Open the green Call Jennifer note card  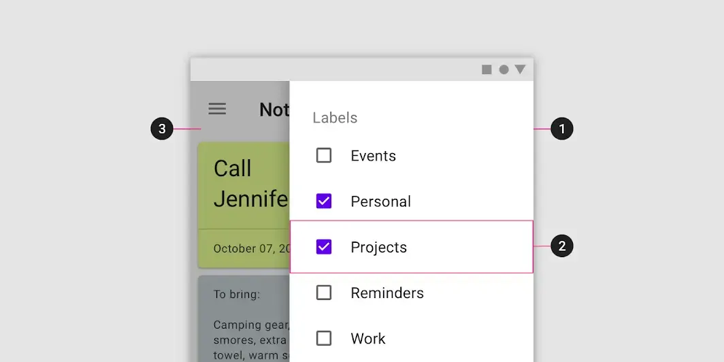click(x=244, y=184)
